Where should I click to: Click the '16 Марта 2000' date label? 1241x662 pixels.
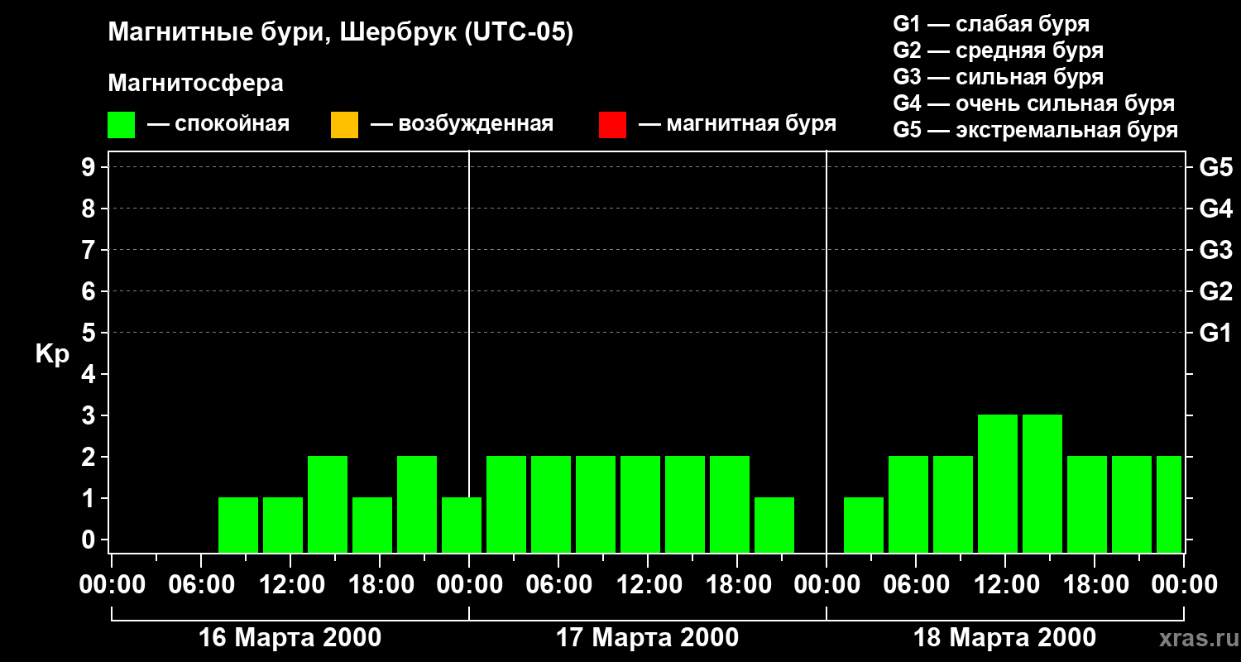[x=290, y=638]
